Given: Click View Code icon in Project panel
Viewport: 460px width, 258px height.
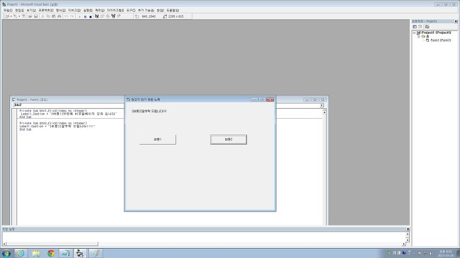Looking at the screenshot, I should coord(415,27).
